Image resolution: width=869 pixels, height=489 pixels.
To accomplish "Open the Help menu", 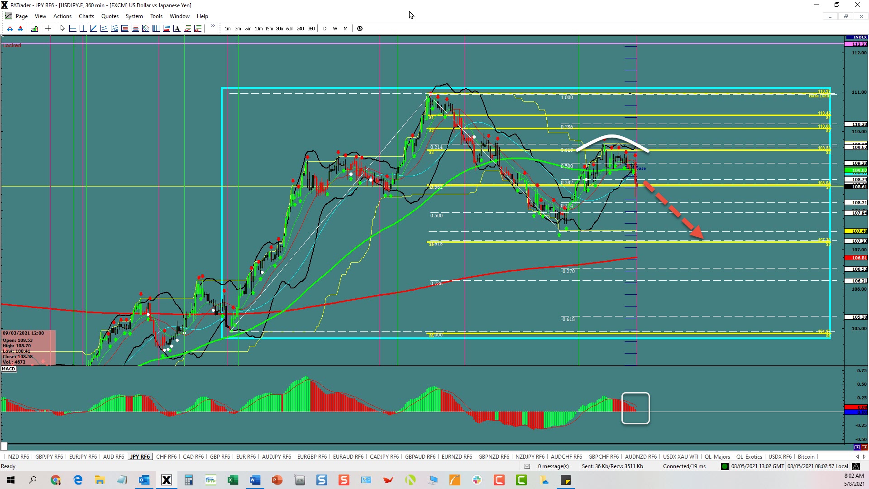I will pos(202,16).
